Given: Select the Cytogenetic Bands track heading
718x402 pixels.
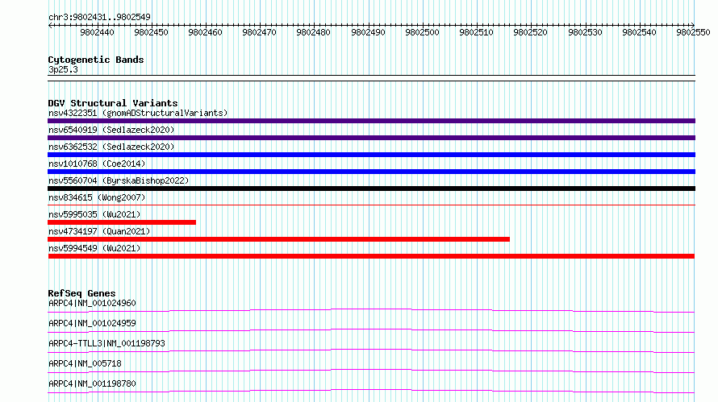Looking at the screenshot, I should tap(96, 60).
